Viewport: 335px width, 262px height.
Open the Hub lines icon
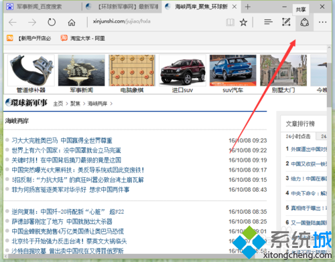(x=268, y=22)
